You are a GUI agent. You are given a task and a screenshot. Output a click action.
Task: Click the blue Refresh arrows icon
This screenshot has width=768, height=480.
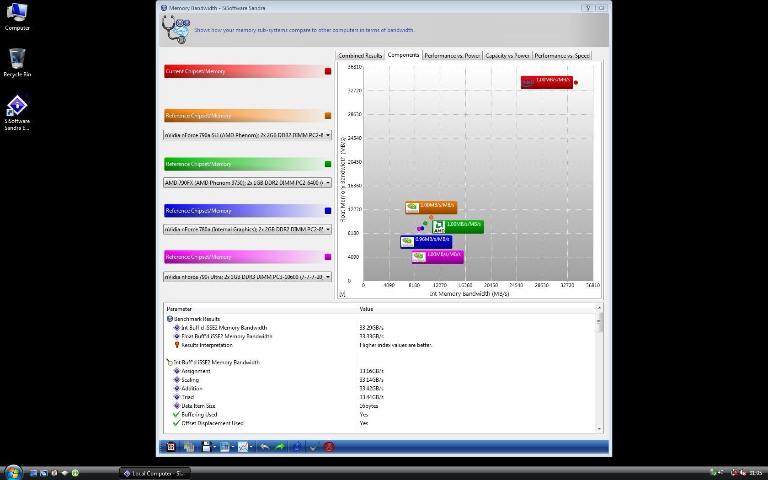(297, 447)
